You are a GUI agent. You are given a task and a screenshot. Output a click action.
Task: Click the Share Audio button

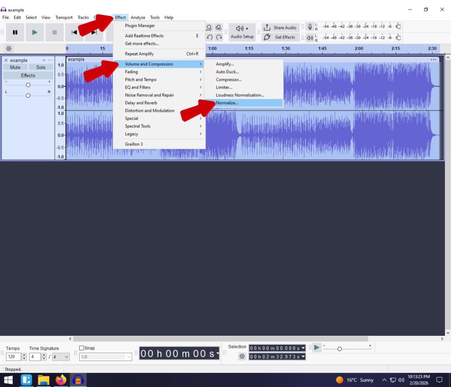281,27
